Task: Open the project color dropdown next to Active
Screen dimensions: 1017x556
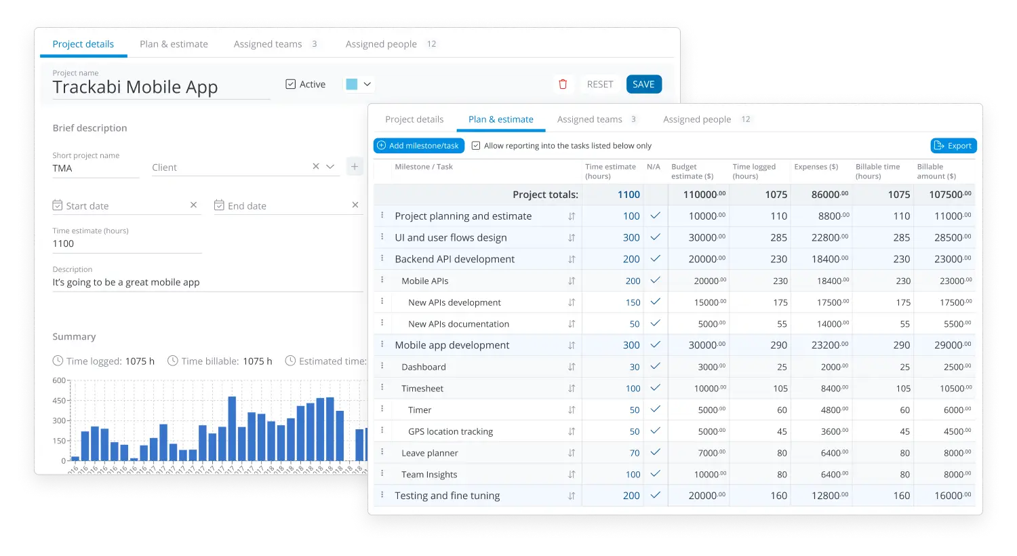Action: point(367,83)
